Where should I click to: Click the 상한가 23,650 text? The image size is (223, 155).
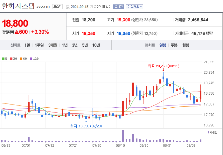144,20
